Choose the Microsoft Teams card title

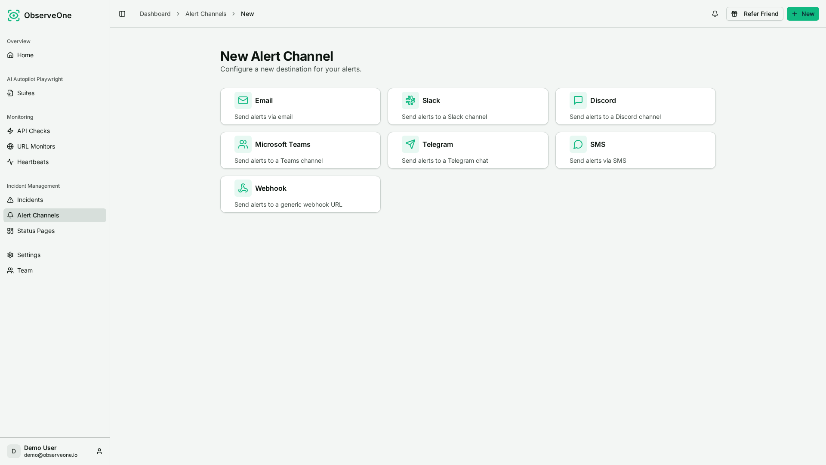(x=283, y=144)
